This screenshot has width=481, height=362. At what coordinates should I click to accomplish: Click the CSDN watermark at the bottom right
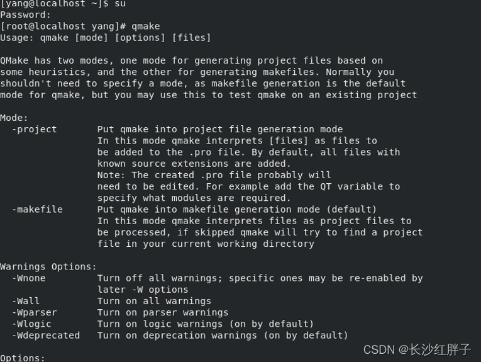coord(417,349)
